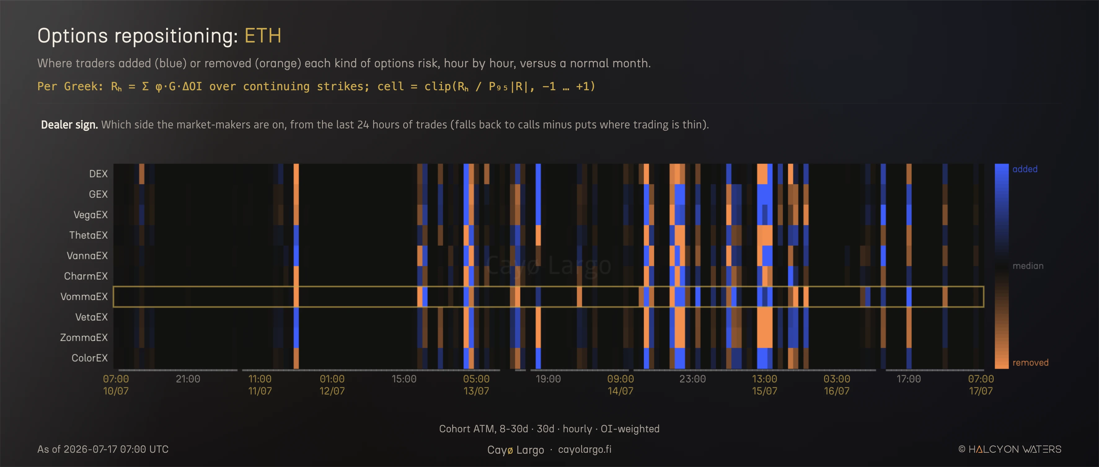The image size is (1099, 467).
Task: Click the subtitle about traders added or removed
Action: click(344, 63)
